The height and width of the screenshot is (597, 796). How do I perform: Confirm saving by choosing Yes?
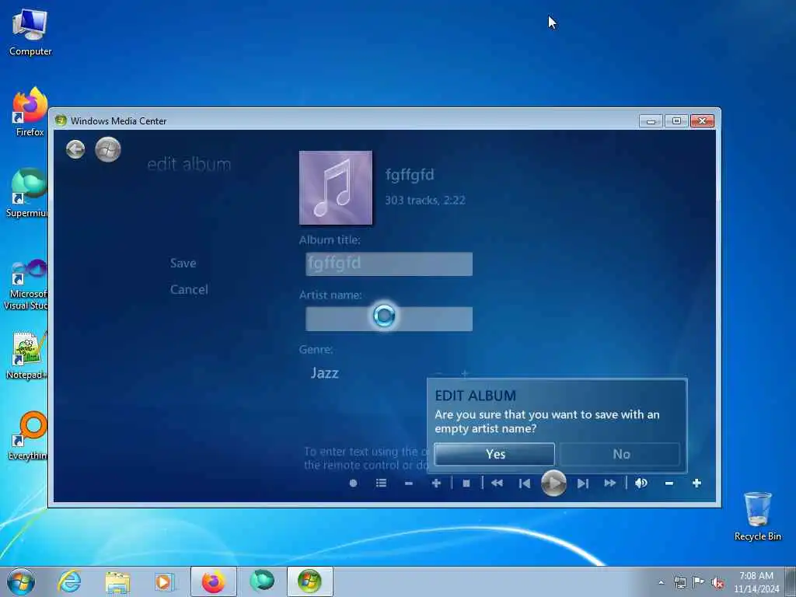pyautogui.click(x=494, y=454)
